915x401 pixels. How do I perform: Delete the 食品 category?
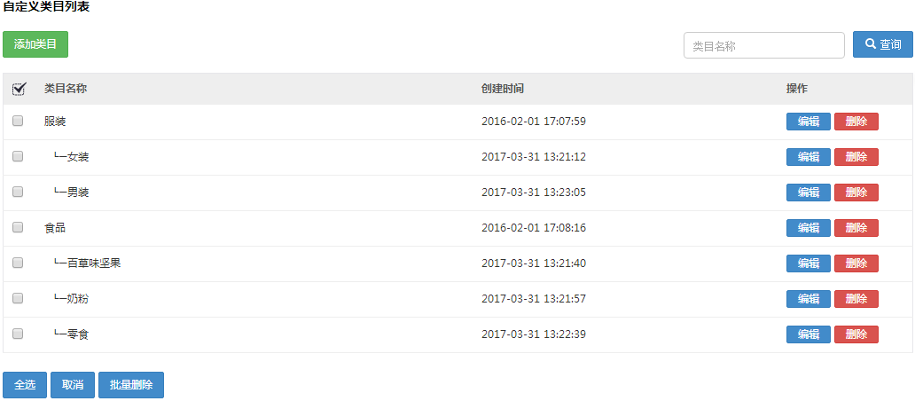[x=856, y=228]
